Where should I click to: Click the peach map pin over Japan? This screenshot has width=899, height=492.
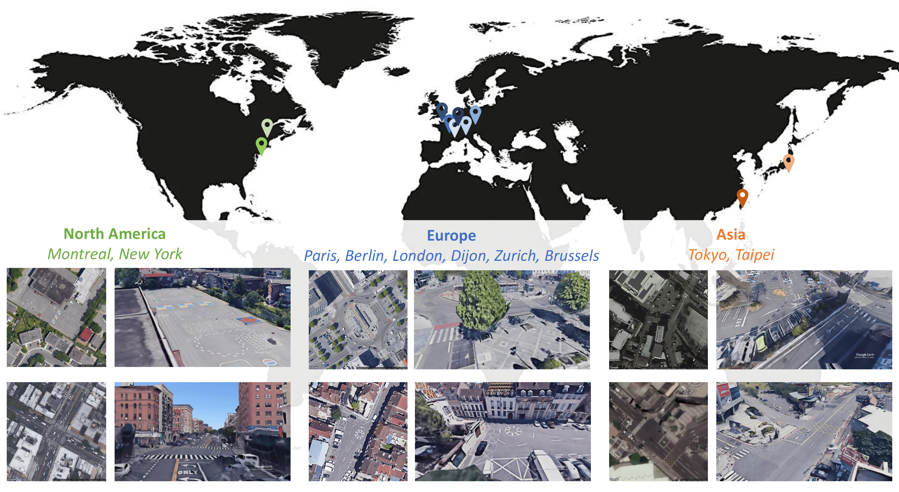coord(789,163)
